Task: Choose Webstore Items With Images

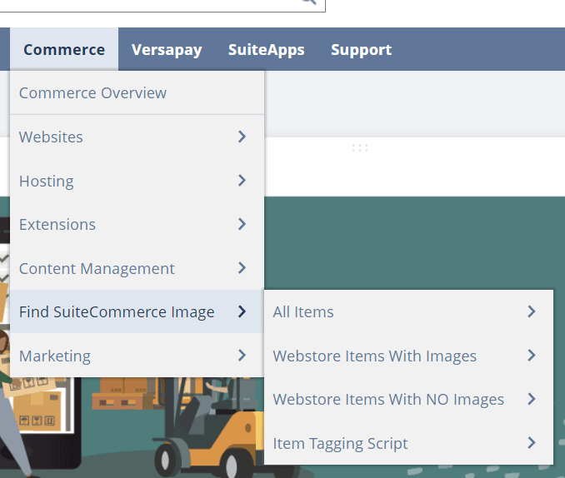Action: (408, 356)
